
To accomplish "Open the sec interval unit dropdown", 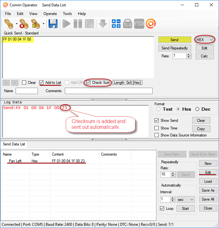I will coord(186,200).
